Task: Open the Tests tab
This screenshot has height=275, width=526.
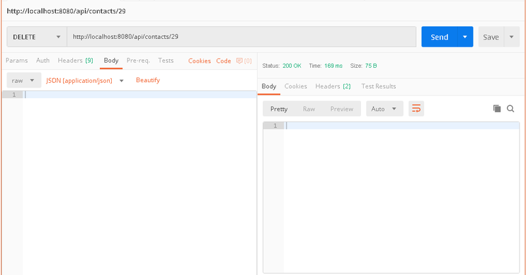Action: pos(166,61)
